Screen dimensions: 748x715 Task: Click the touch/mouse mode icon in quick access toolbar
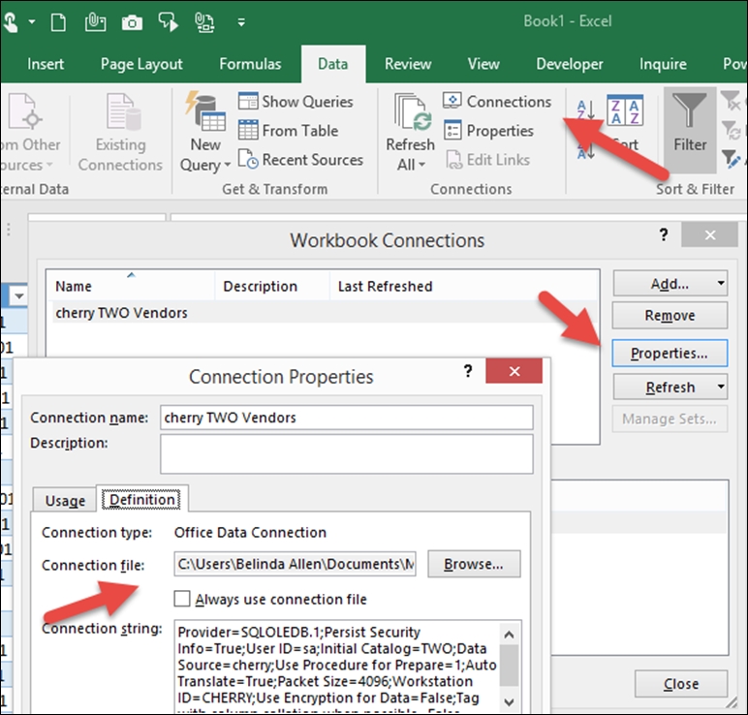coord(11,22)
